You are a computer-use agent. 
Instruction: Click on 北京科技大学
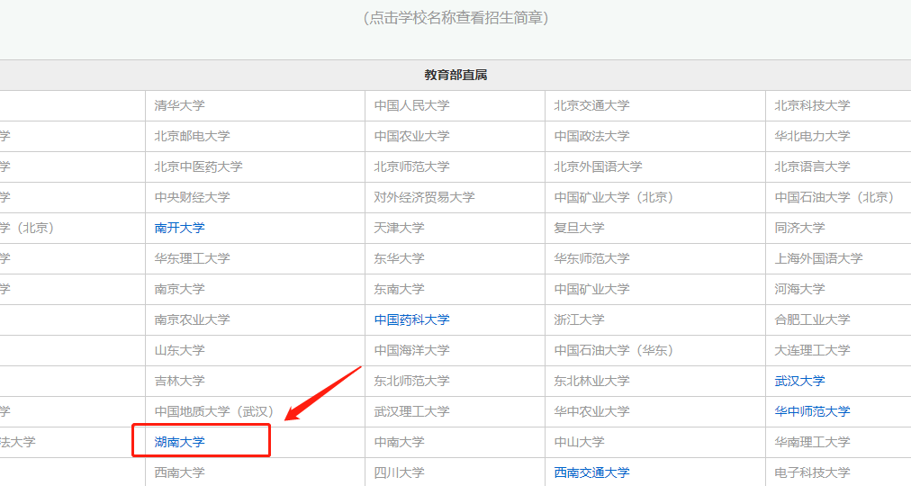pyautogui.click(x=812, y=105)
